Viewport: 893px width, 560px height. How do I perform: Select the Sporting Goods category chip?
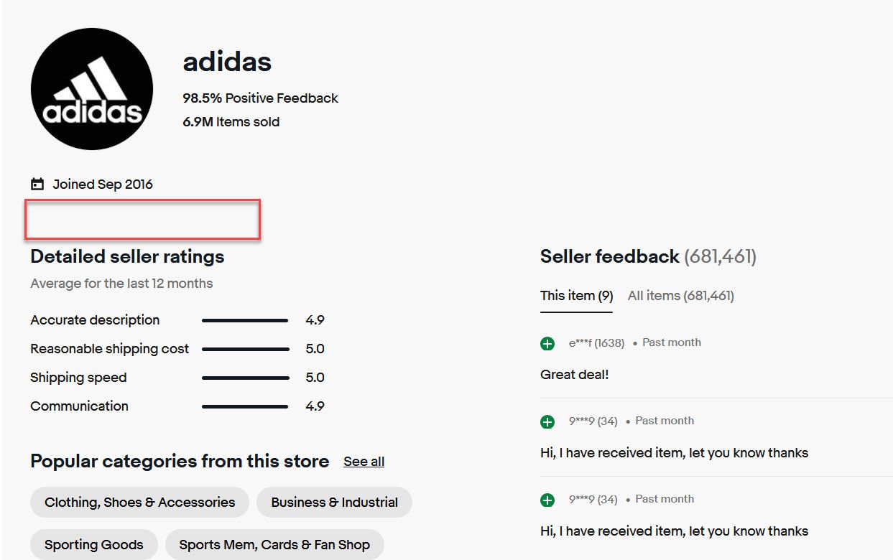(94, 545)
